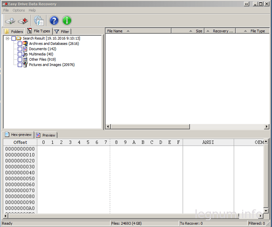Switch to the File Types tab

[x=39, y=31]
